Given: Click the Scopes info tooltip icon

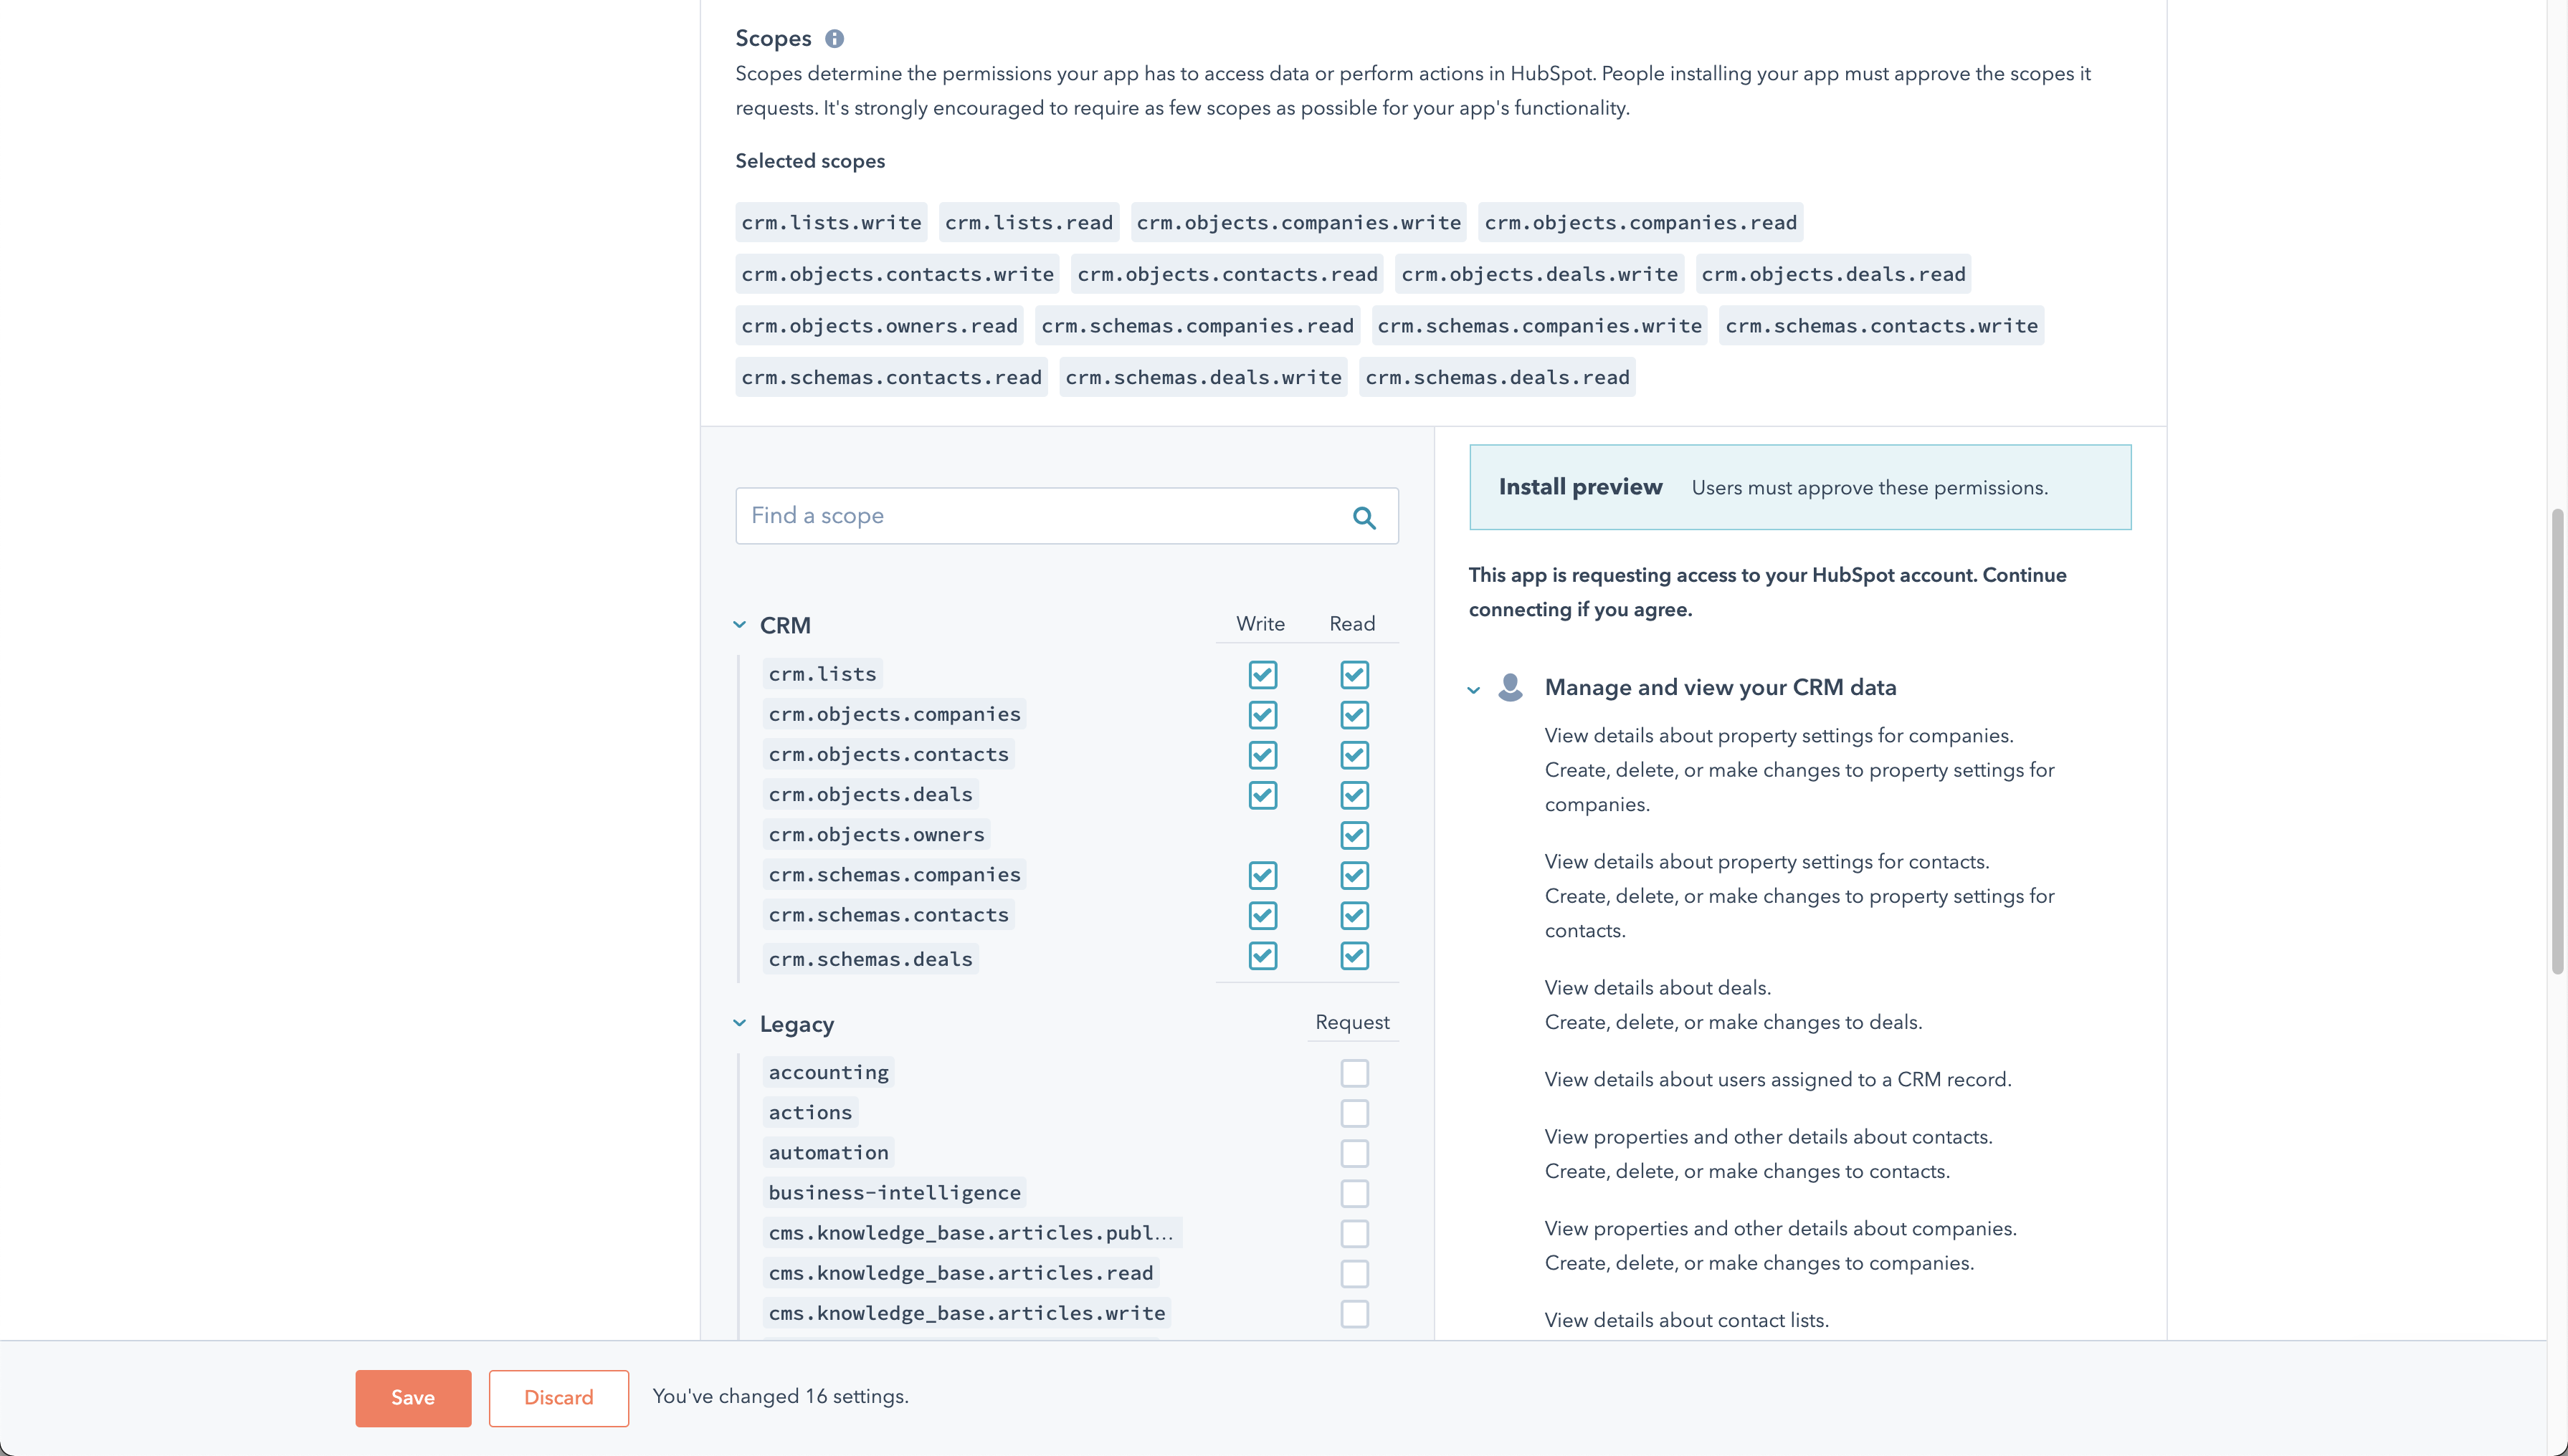Looking at the screenshot, I should [834, 38].
